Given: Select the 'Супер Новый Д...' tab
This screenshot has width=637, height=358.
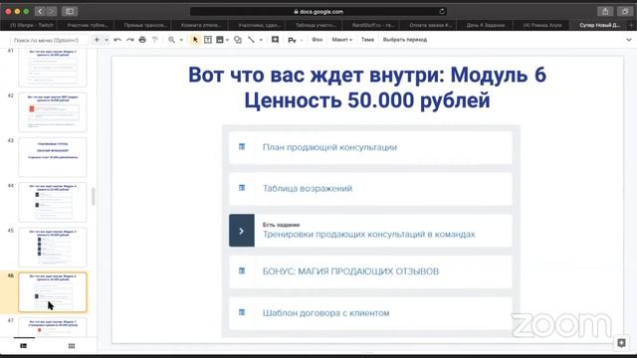Looking at the screenshot, I should [x=599, y=25].
